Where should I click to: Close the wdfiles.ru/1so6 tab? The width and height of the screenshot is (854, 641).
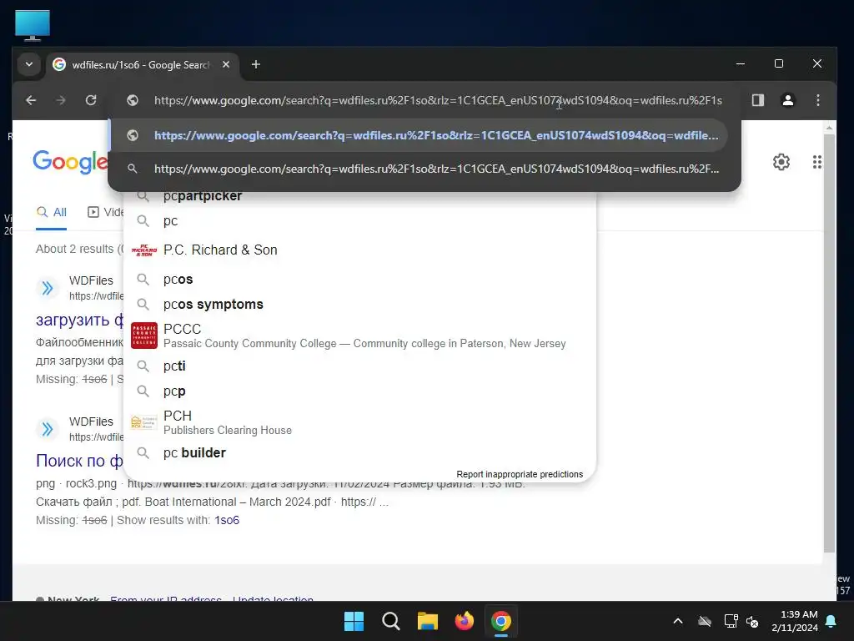click(226, 64)
